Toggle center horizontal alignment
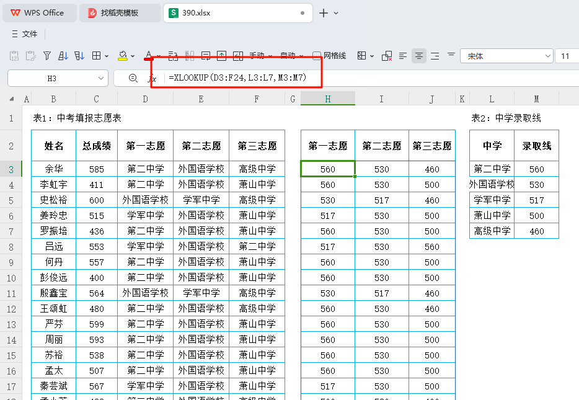The image size is (579, 400). point(418,56)
